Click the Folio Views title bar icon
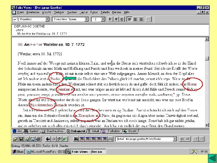The image size is (217, 163). 13,8
